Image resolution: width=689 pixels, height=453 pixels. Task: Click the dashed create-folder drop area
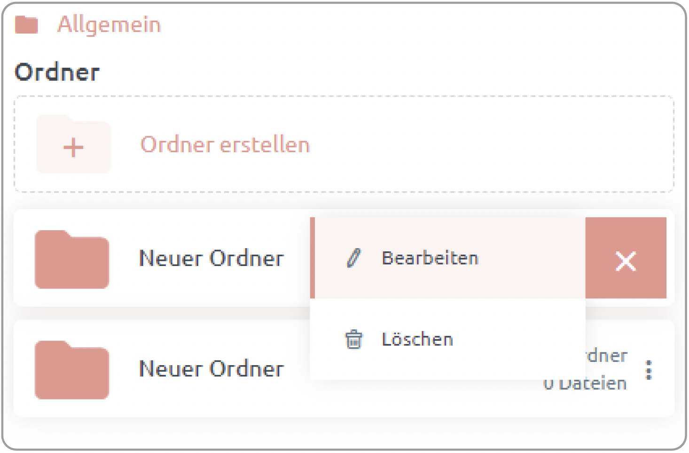coord(344,144)
